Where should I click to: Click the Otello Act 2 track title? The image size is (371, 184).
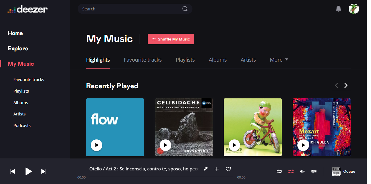point(144,169)
